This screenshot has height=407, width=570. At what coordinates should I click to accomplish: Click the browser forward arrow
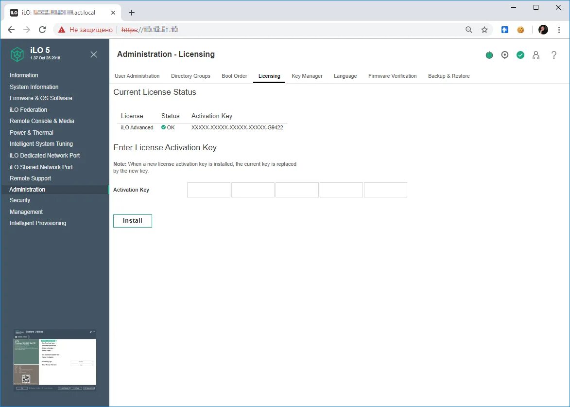pos(27,30)
